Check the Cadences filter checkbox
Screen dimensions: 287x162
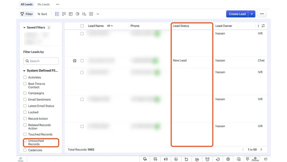pos(25,150)
